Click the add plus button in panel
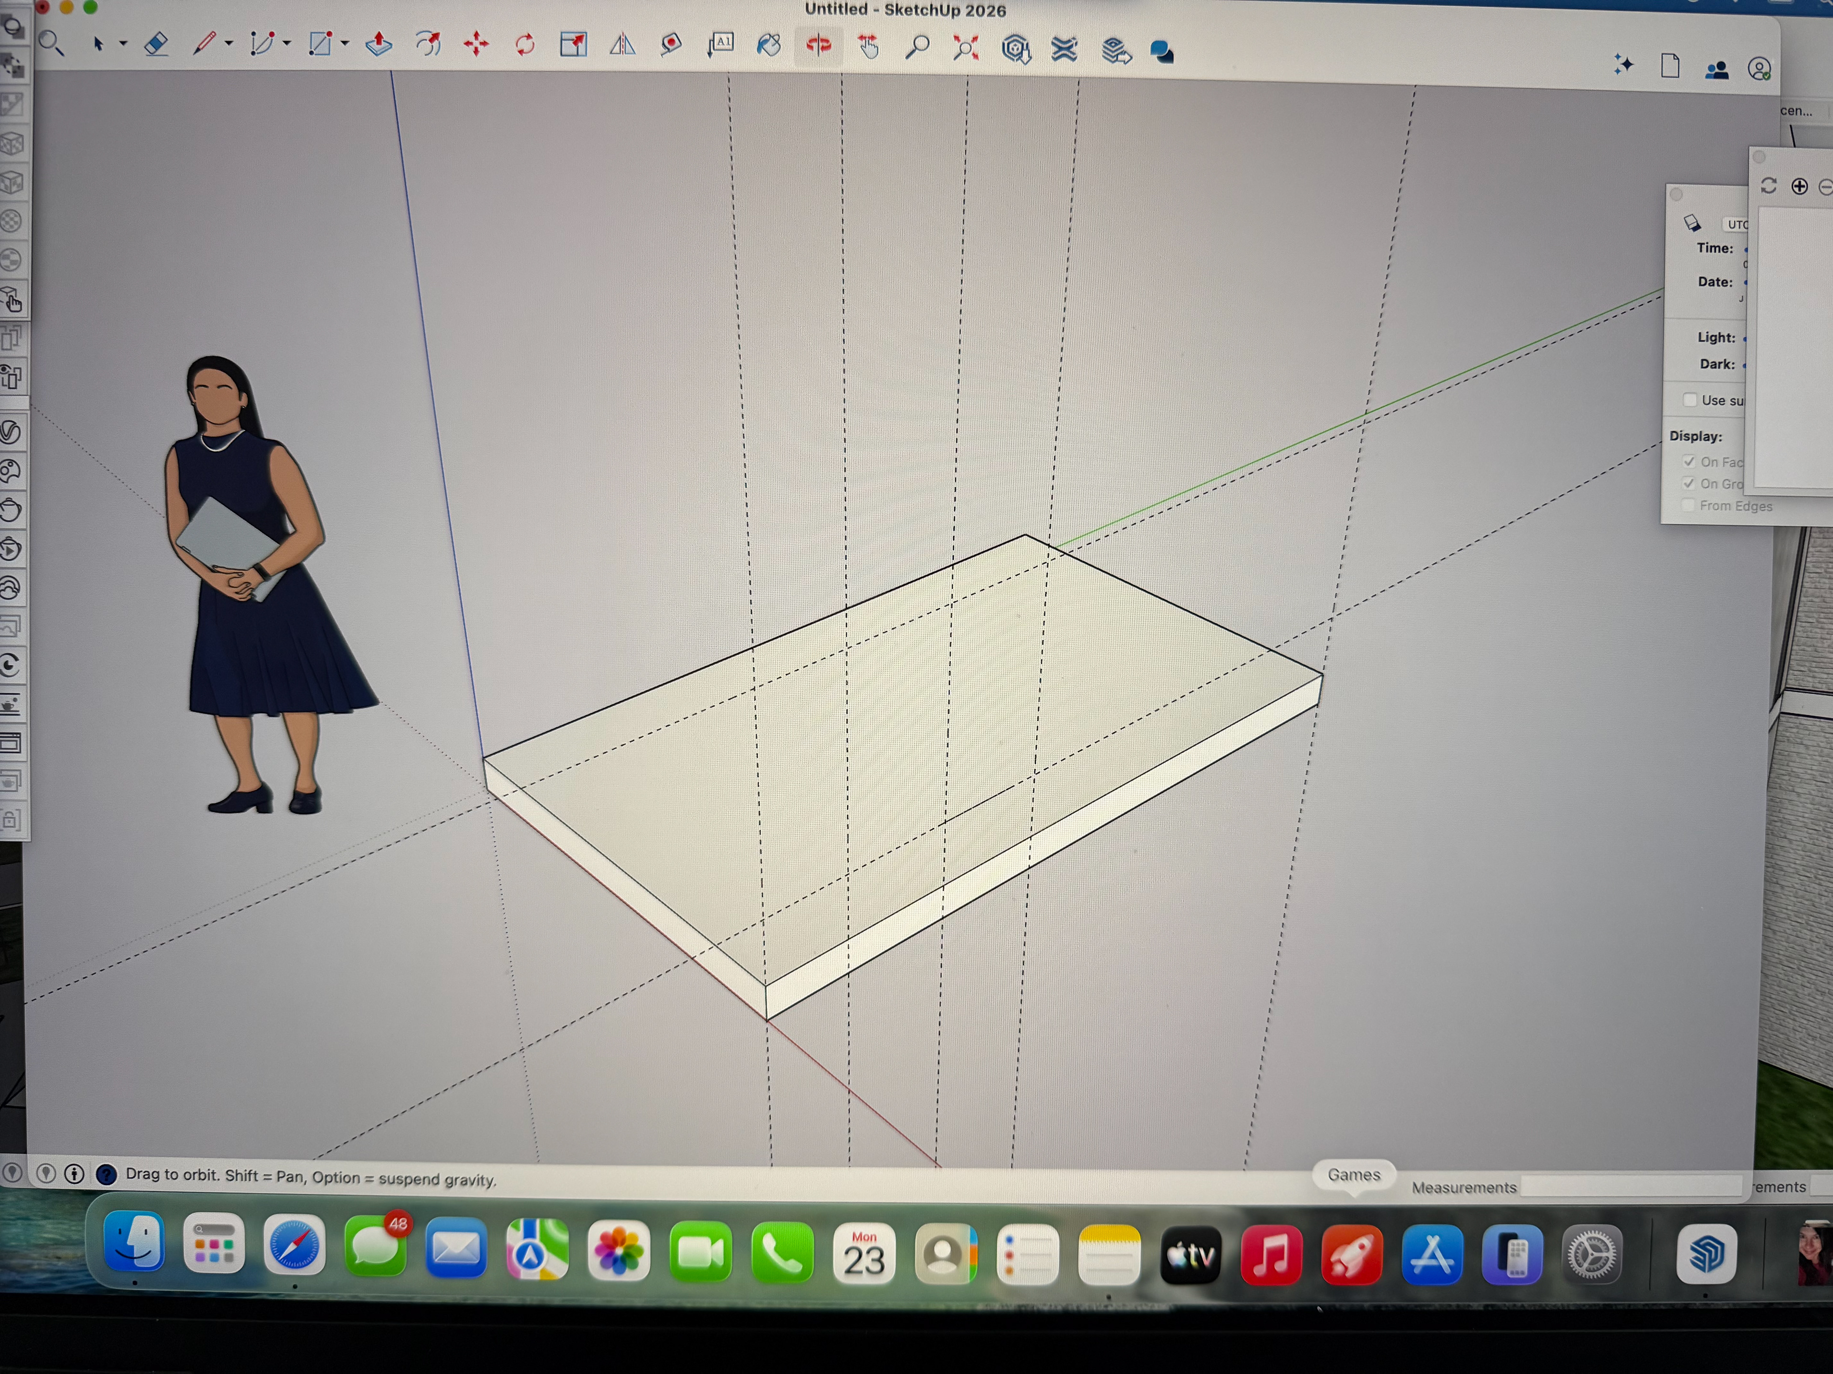The height and width of the screenshot is (1374, 1833). point(1799,187)
